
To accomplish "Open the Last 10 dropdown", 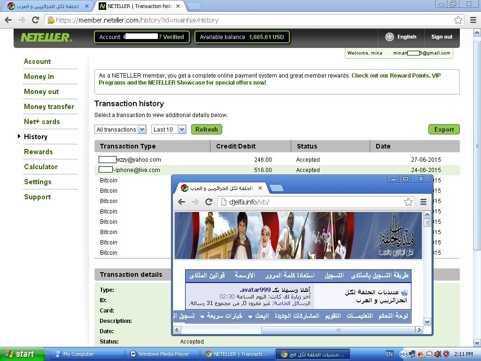I will point(169,130).
